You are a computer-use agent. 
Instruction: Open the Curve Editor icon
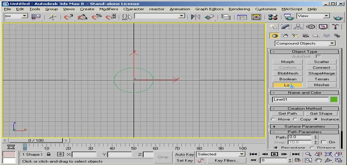242,17
